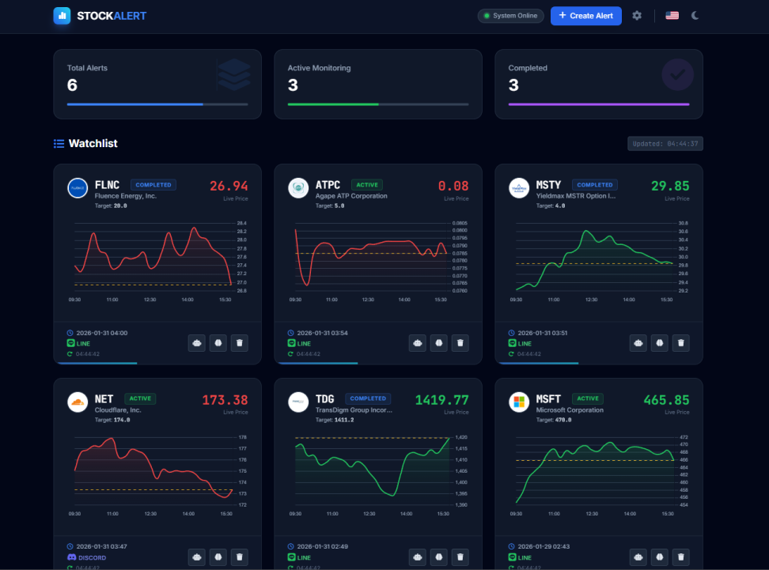Viewport: 769px width, 570px height.
Task: Delete the TDG alert with trash icon
Action: coord(460,557)
